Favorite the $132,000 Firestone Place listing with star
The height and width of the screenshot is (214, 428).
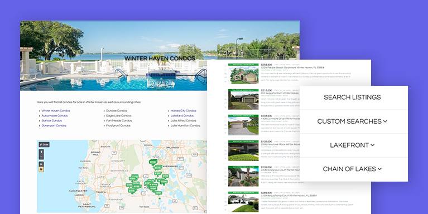pyautogui.click(x=225, y=143)
